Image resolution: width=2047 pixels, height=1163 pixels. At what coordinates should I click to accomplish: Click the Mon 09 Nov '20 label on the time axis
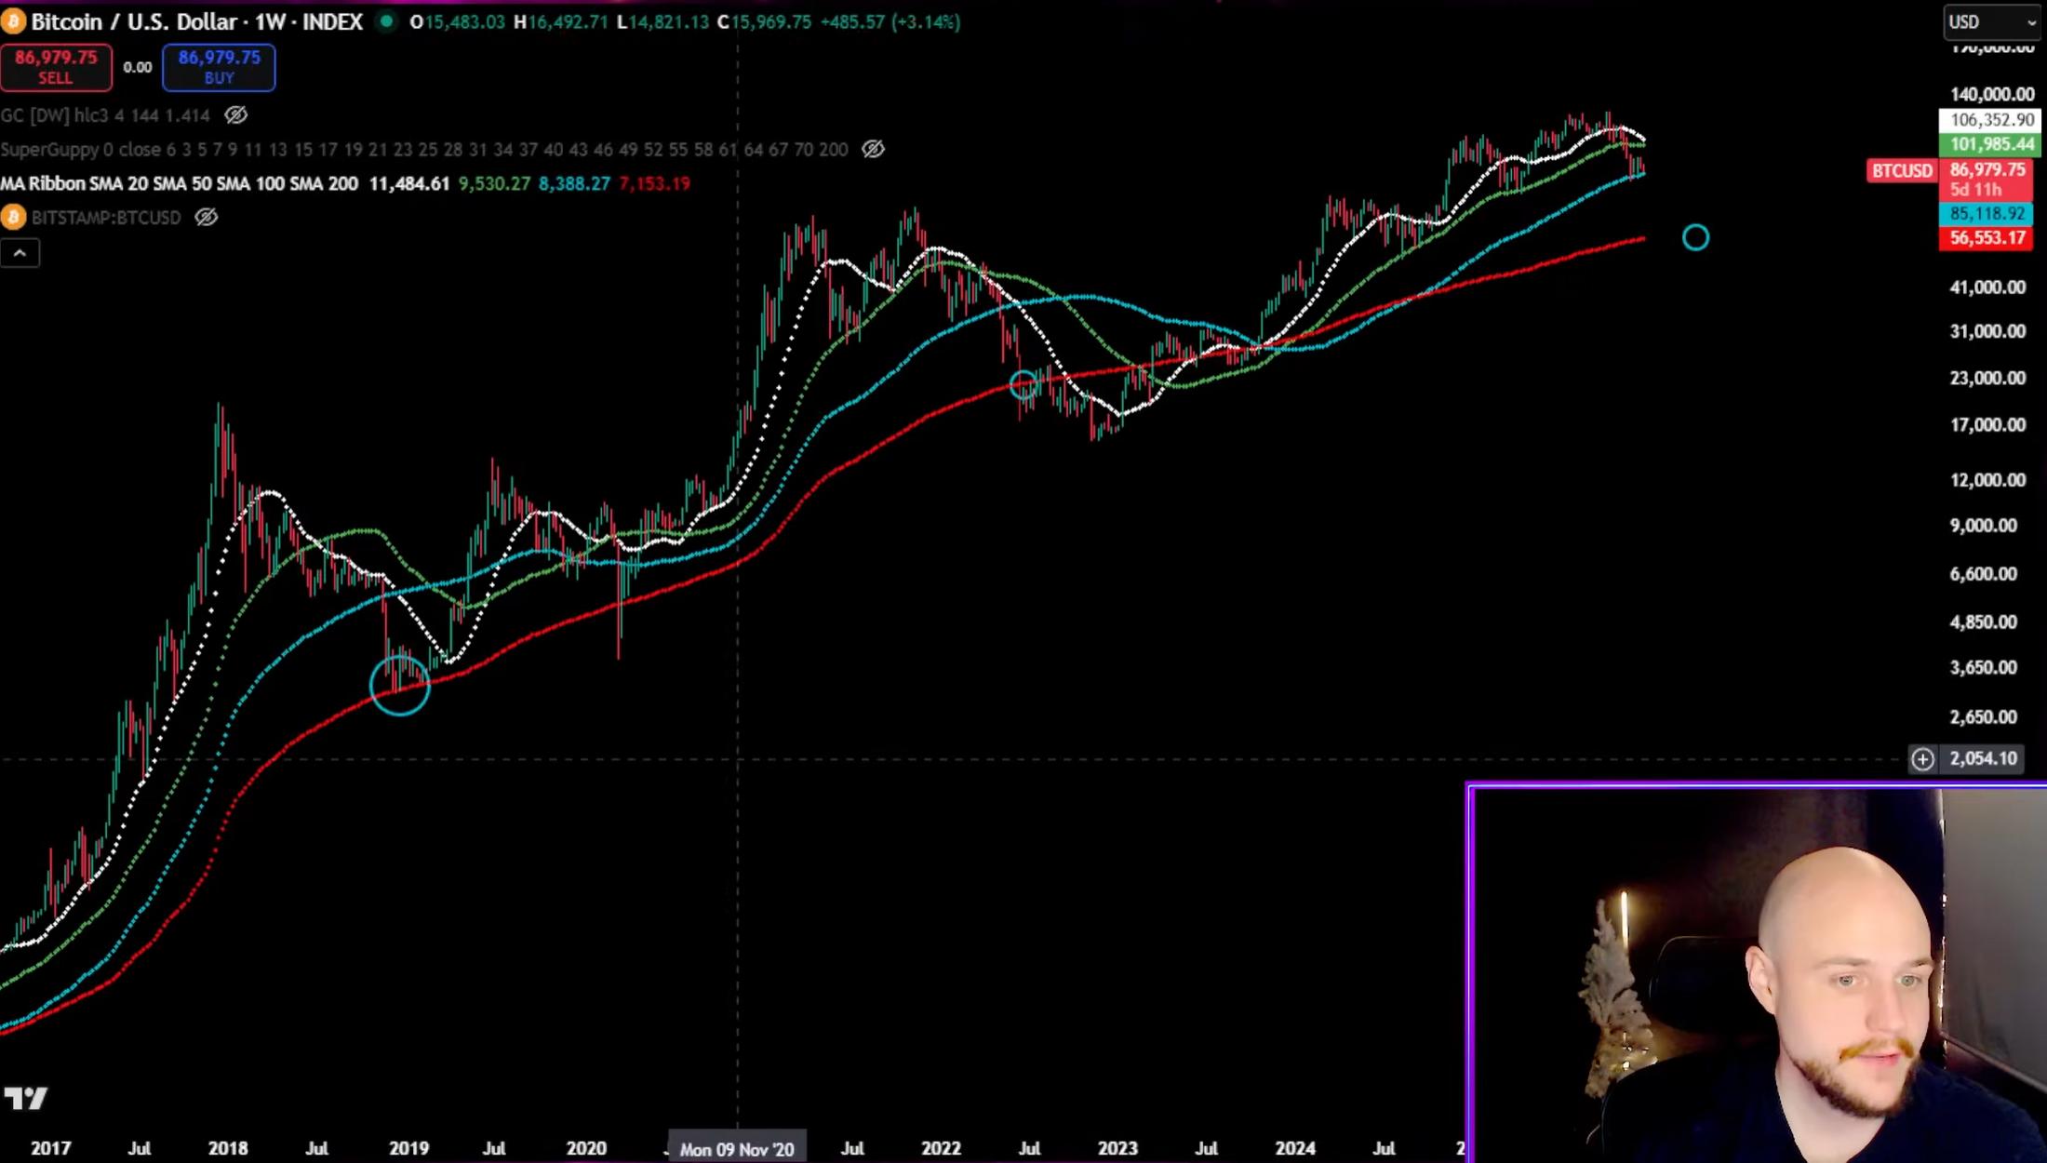pos(736,1150)
